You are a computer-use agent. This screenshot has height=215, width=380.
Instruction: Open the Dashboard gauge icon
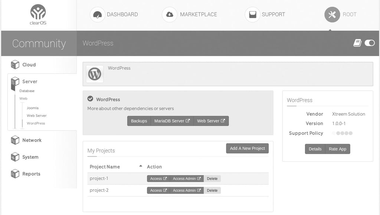(98, 14)
